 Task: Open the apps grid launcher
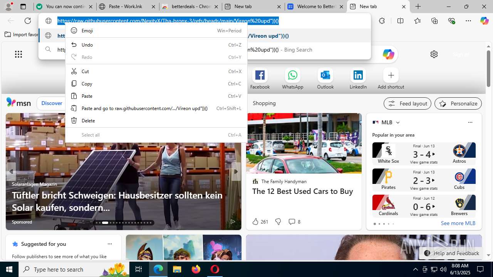tap(18, 54)
